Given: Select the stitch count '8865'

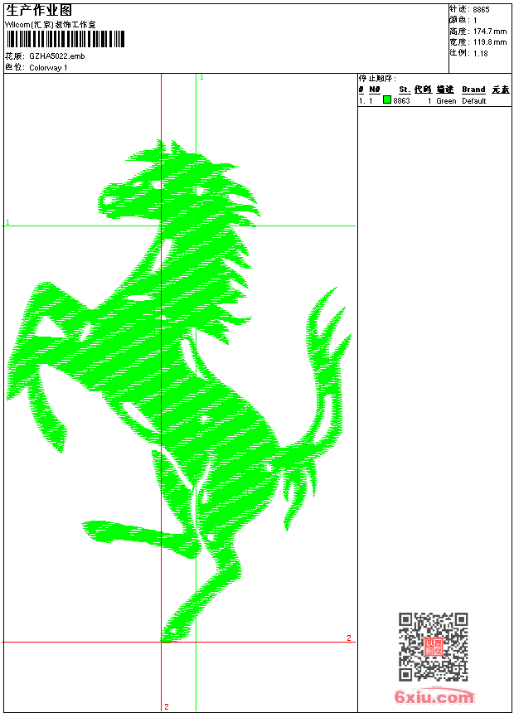Looking at the screenshot, I should 481,10.
